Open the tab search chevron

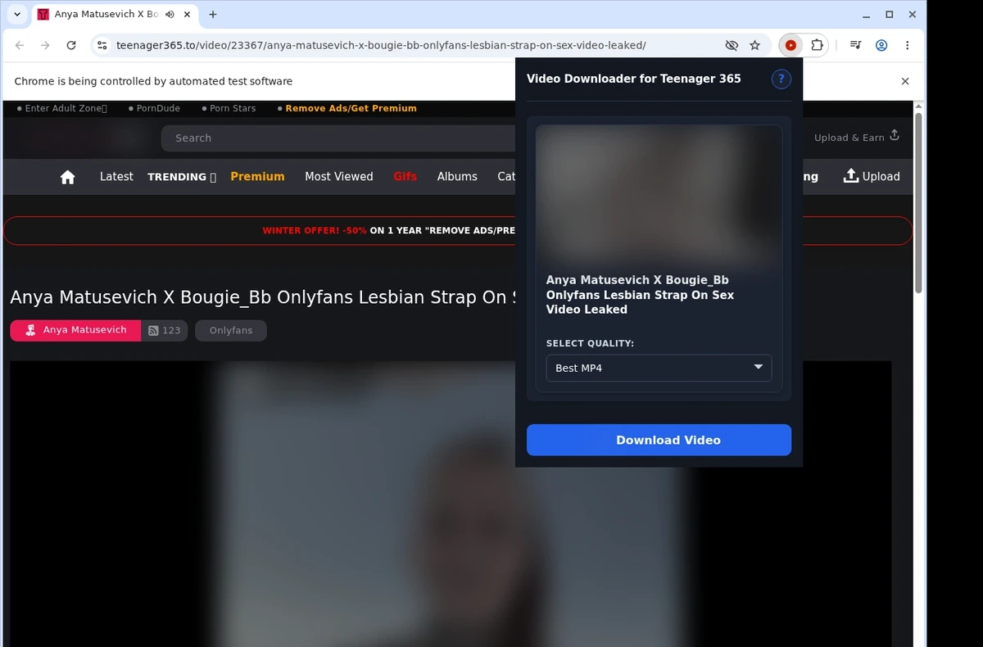point(16,15)
